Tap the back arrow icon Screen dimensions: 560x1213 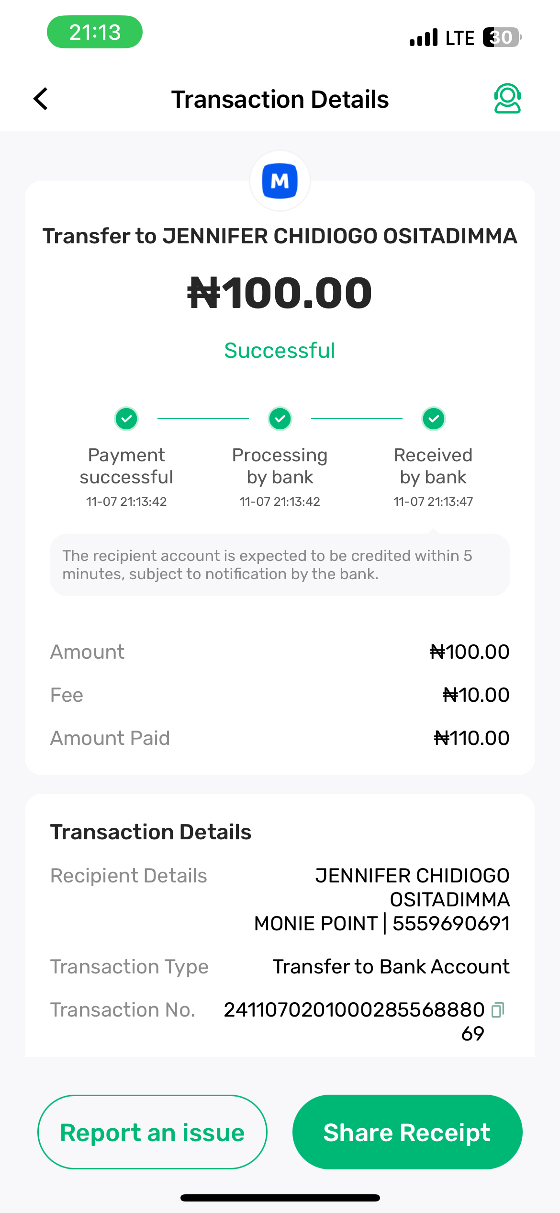[41, 99]
